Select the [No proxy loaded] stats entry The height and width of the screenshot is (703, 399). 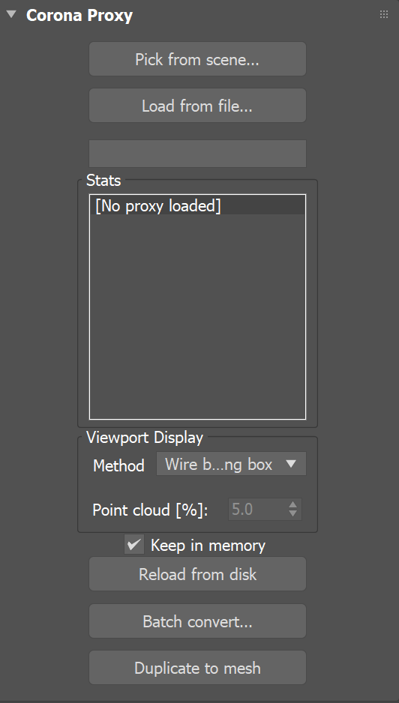coord(197,206)
